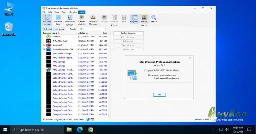Viewport: 256px width, 134px height.
Task: Open the Edit menu
Action: 50,12
